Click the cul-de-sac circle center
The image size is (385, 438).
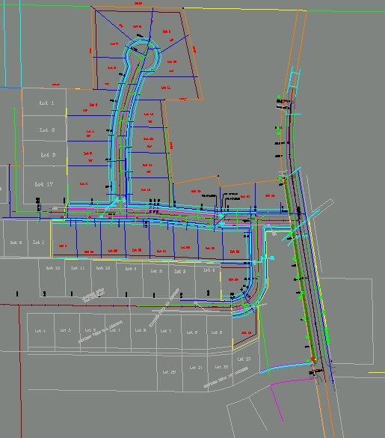143,55
